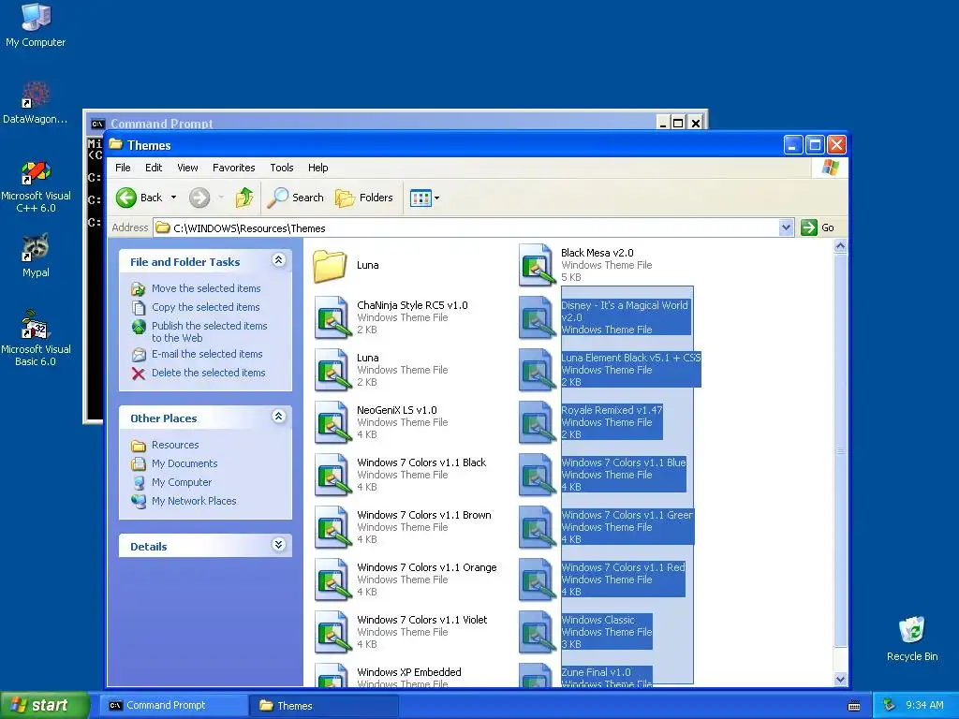Go to My Network Places link
Viewport: 959px width, 719px height.
tap(194, 502)
